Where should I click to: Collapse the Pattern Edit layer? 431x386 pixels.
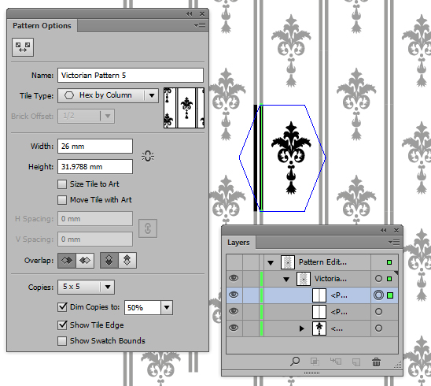[x=271, y=262]
